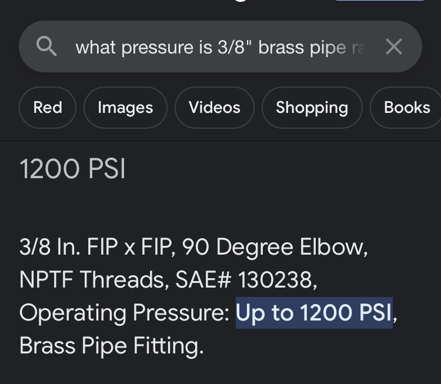Click the faded end of the search query

[359, 47]
